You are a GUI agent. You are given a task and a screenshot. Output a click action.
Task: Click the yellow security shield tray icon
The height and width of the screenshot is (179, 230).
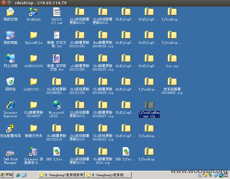(205, 175)
